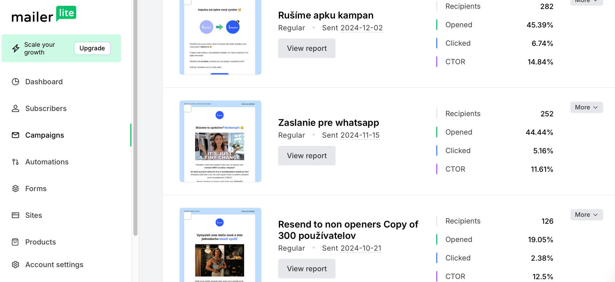The image size is (615, 282).
Task: Click the Scale your growth text
Action: coord(40,48)
